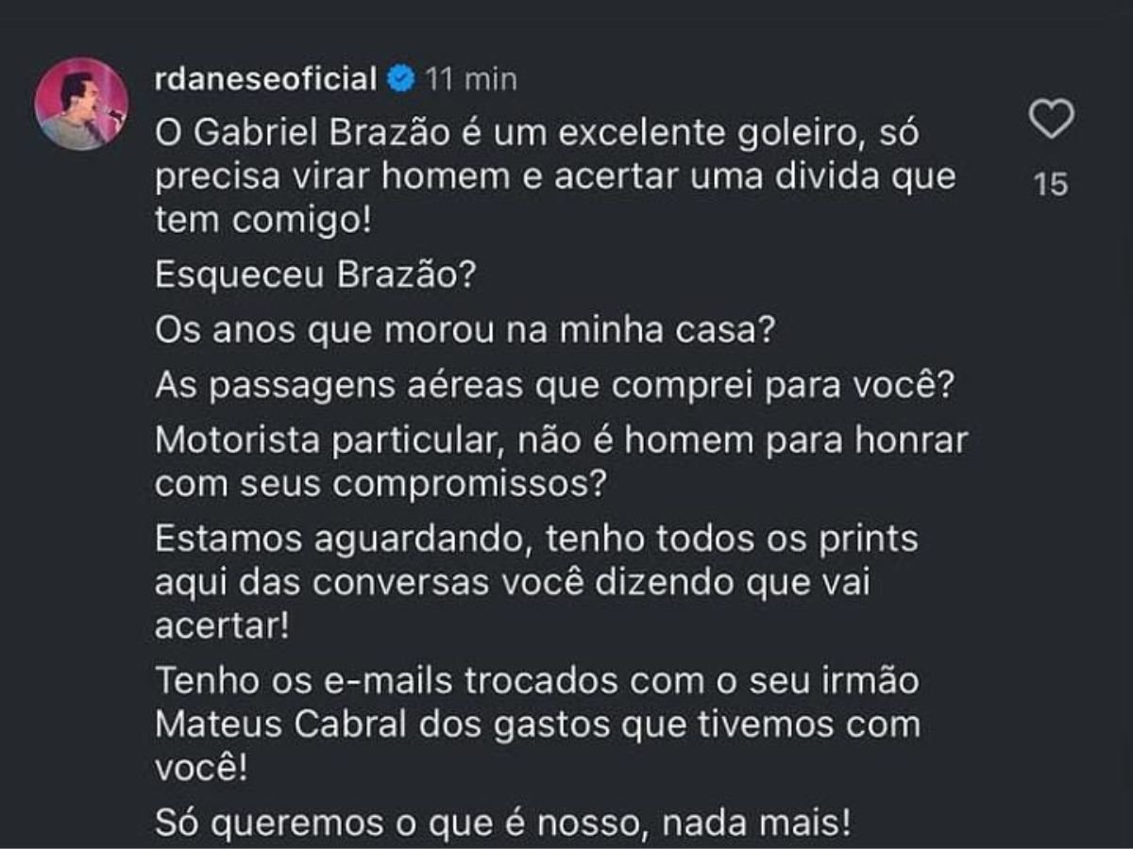
Task: Click the single word 'acertar!' line
Action: (x=222, y=626)
